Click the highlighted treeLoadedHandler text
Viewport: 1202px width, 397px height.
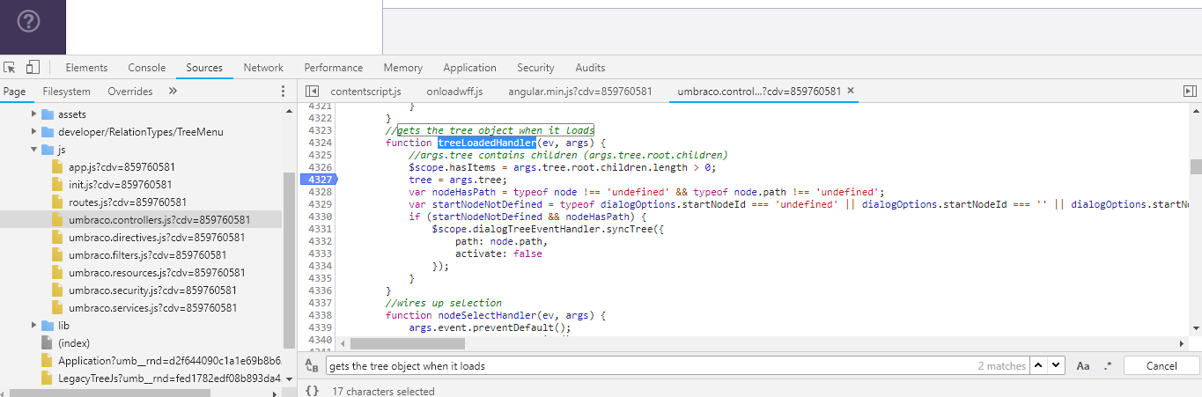(487, 143)
